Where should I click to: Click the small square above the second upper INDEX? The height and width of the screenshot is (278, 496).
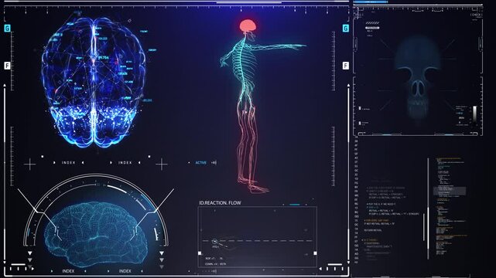[x=149, y=156]
